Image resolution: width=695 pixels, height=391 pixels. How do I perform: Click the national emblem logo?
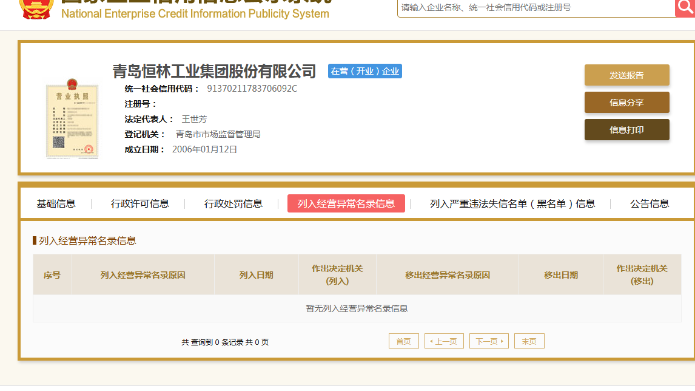37,9
